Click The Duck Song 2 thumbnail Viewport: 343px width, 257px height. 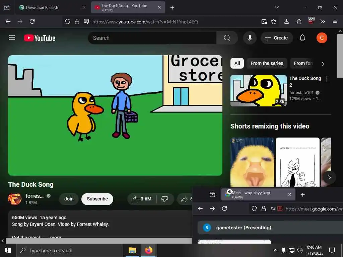pos(259,91)
